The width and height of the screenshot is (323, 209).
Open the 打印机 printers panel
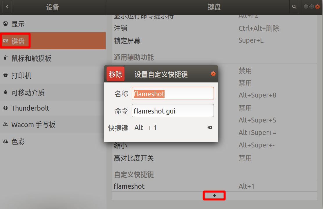pyautogui.click(x=53, y=75)
